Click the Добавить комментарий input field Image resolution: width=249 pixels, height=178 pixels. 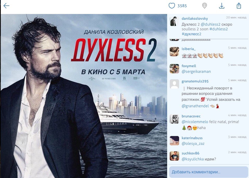pyautogui.click(x=208, y=172)
